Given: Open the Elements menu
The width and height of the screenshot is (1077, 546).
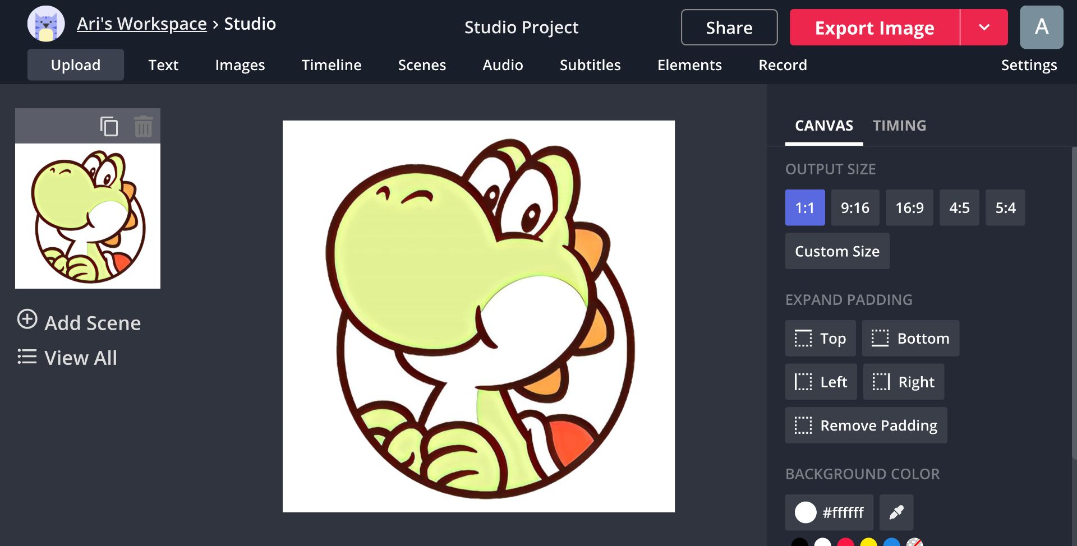Looking at the screenshot, I should pyautogui.click(x=689, y=65).
